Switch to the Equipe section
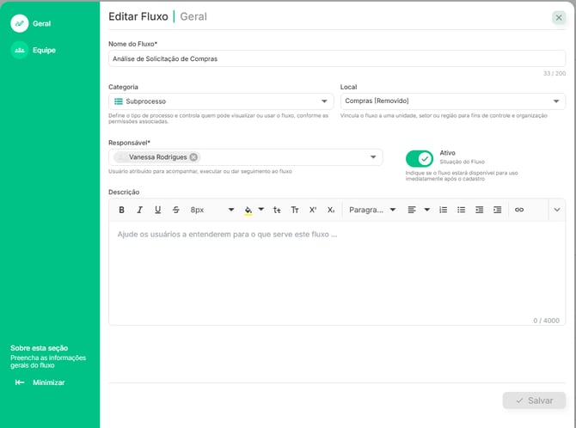The height and width of the screenshot is (428, 576). click(33, 50)
